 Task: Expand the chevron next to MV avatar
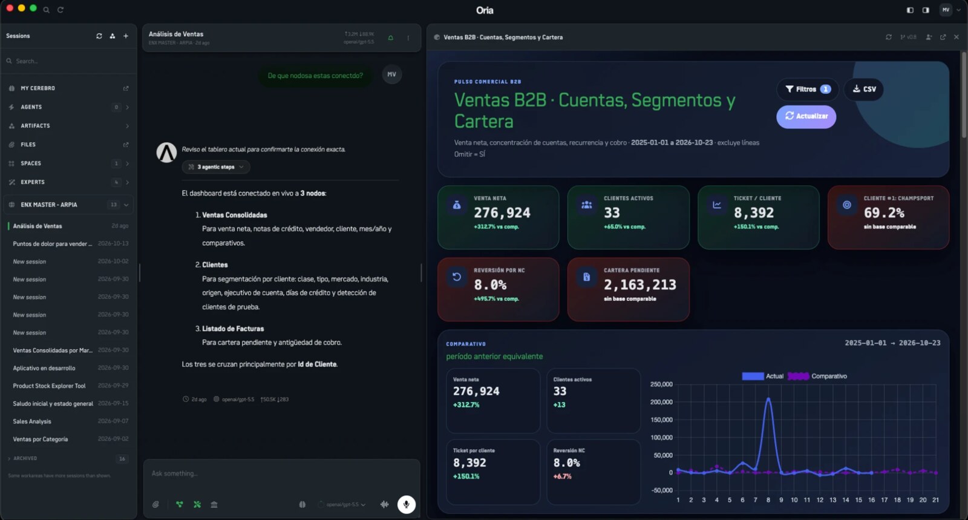point(958,10)
